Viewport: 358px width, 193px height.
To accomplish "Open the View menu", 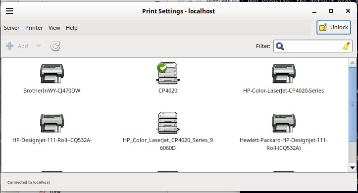I will [x=54, y=28].
